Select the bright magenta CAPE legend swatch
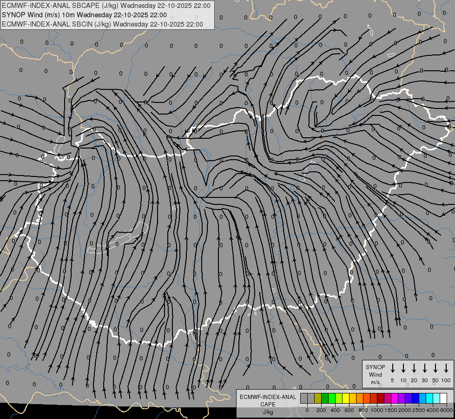Screen dimensions: 455x419 coord(395,398)
